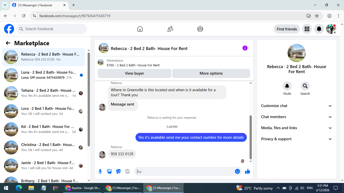Switch to Ayesha - Google Sheets taskbar window
This screenshot has height=193, width=344.
coord(83,188)
